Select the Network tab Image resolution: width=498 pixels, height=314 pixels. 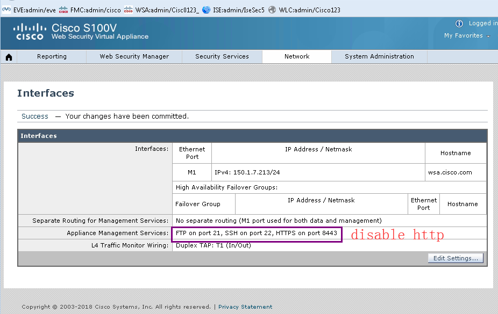click(x=297, y=56)
